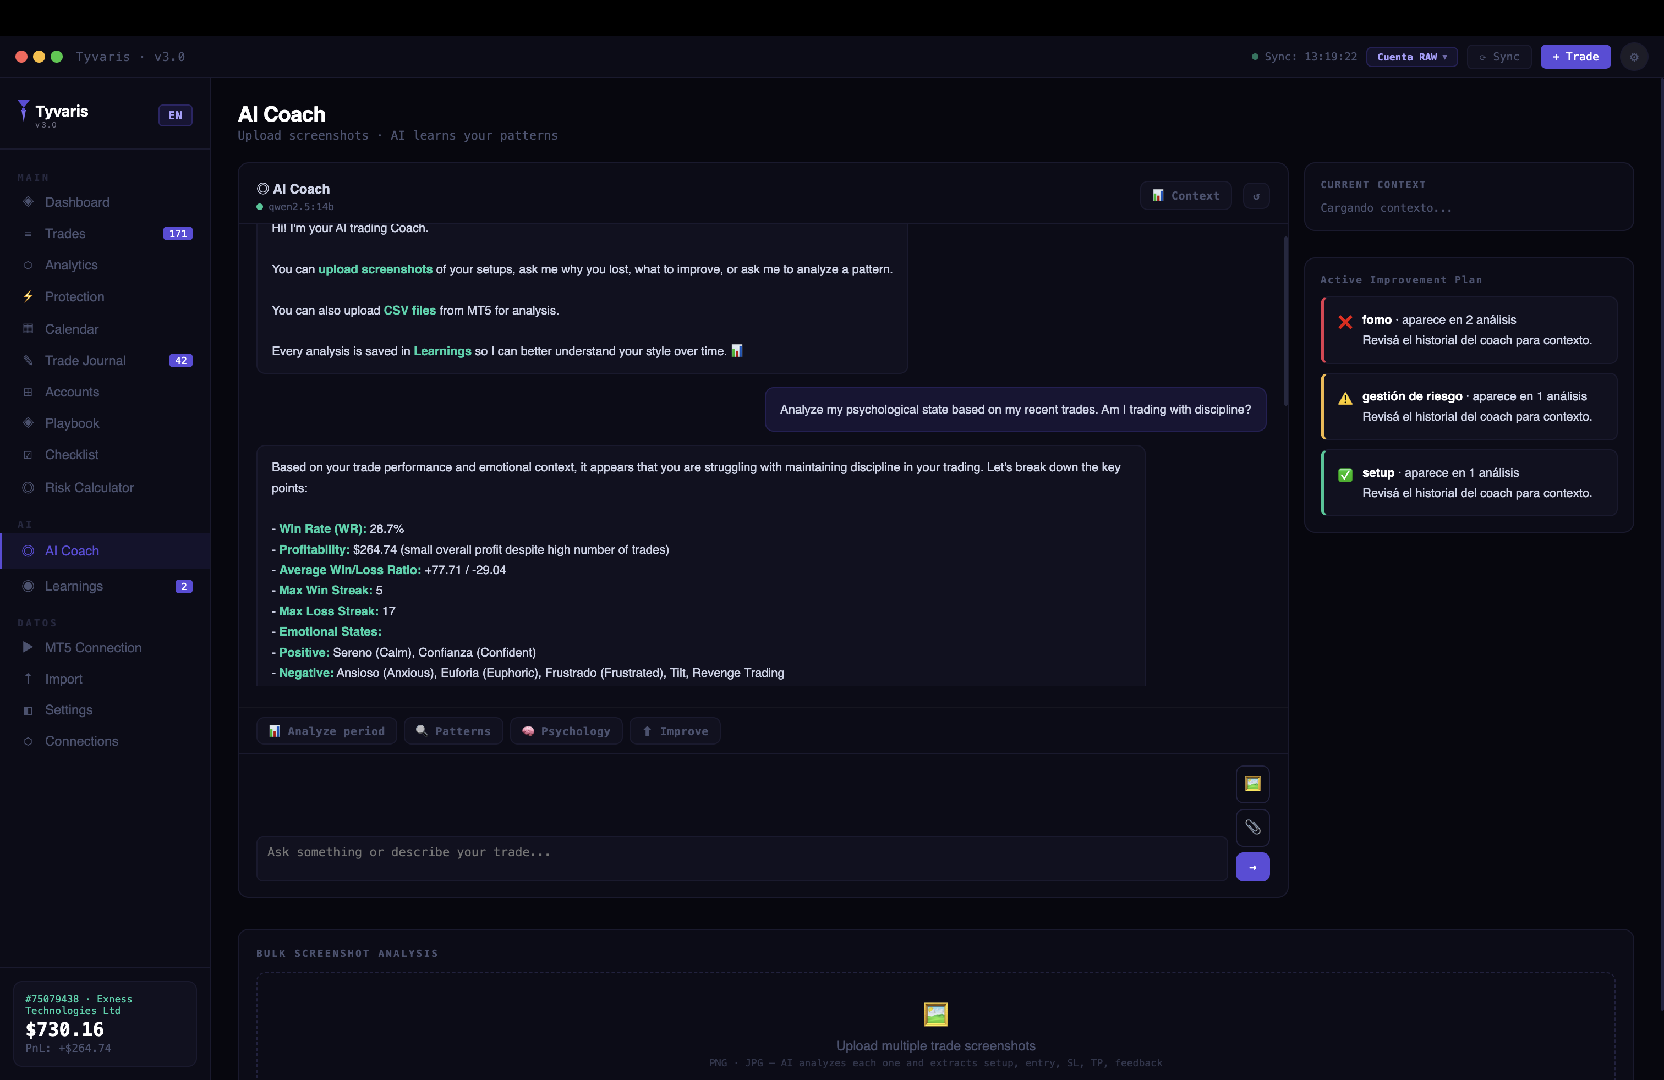
Task: Click the green window maximize dot
Action: click(57, 57)
